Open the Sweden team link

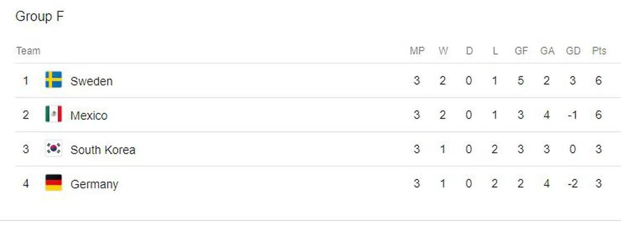pos(91,81)
